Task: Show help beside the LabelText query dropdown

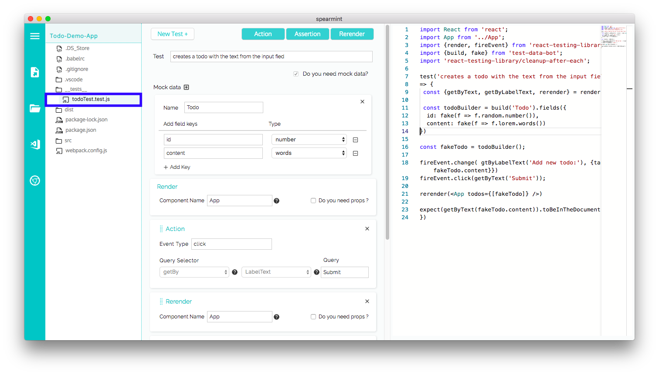Action: 316,272
